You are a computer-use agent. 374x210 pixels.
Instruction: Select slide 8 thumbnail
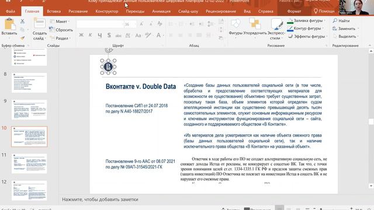pyautogui.click(x=29, y=83)
